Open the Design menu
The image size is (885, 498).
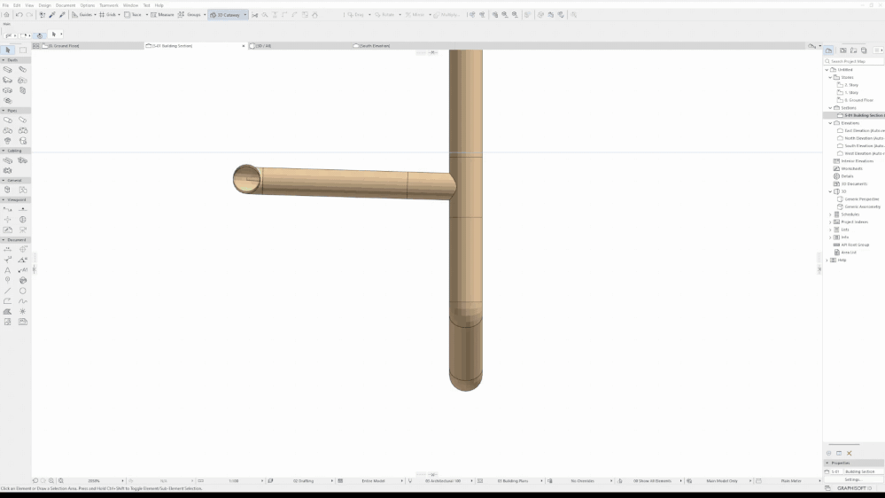click(x=44, y=5)
